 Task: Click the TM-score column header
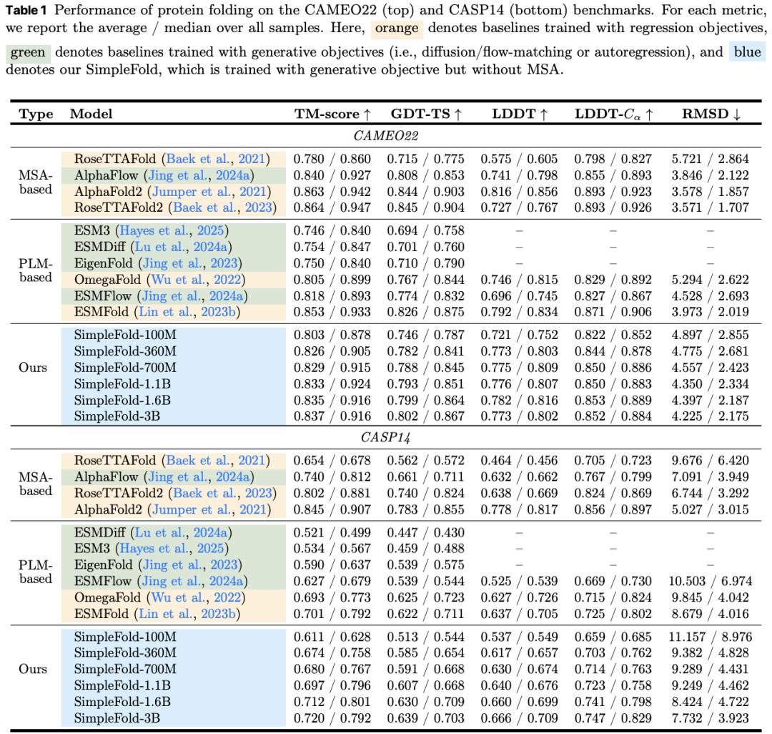(332, 114)
